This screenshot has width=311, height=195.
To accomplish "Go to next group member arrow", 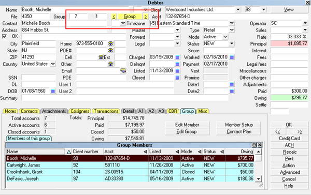I will pos(146,17).
